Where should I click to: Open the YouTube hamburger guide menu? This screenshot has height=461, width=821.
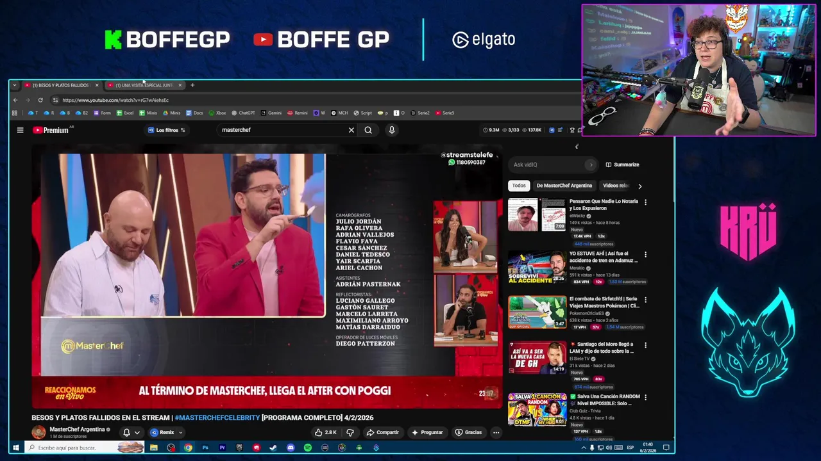tap(20, 130)
